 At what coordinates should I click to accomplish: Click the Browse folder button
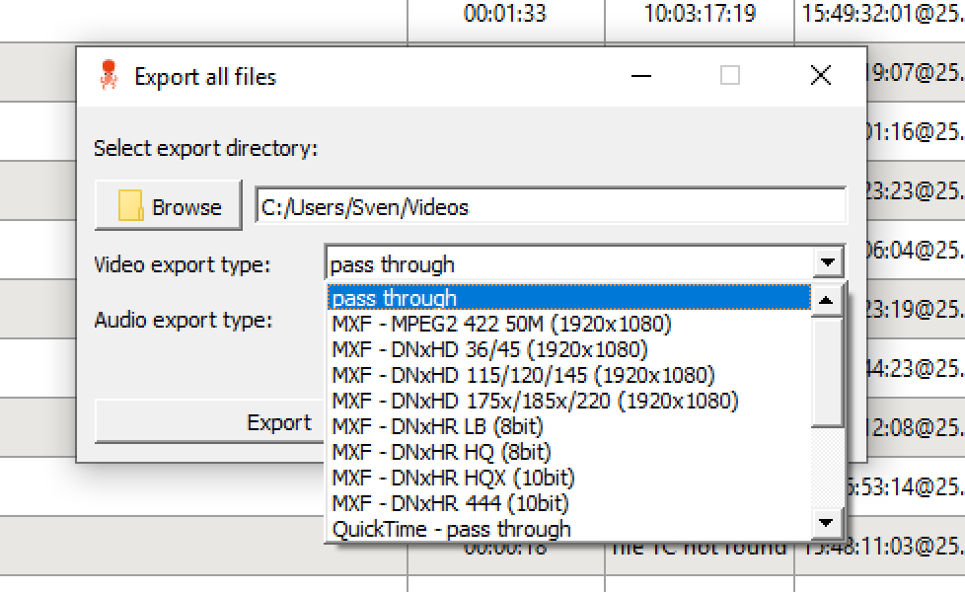coord(169,207)
